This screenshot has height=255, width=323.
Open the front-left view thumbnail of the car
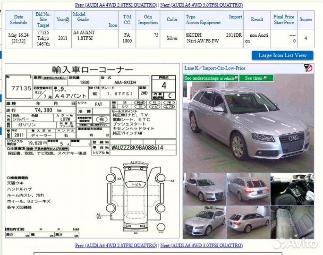pos(204,189)
